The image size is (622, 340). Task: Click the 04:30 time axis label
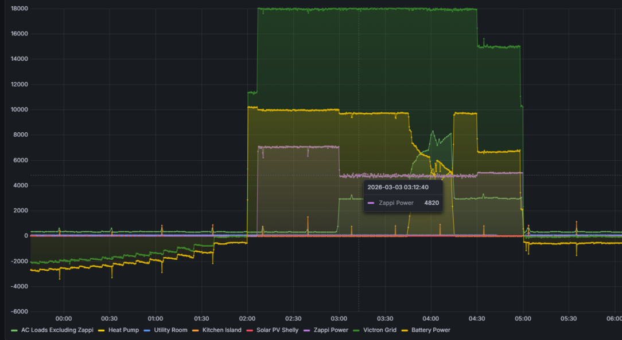[x=477, y=319]
